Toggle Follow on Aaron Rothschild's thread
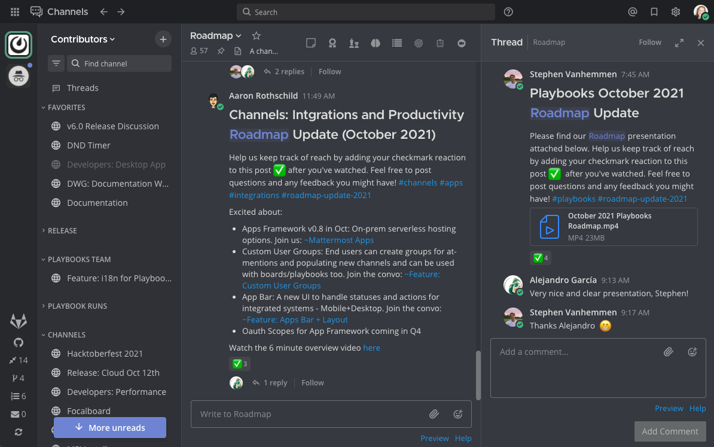This screenshot has width=714, height=447. 313,382
